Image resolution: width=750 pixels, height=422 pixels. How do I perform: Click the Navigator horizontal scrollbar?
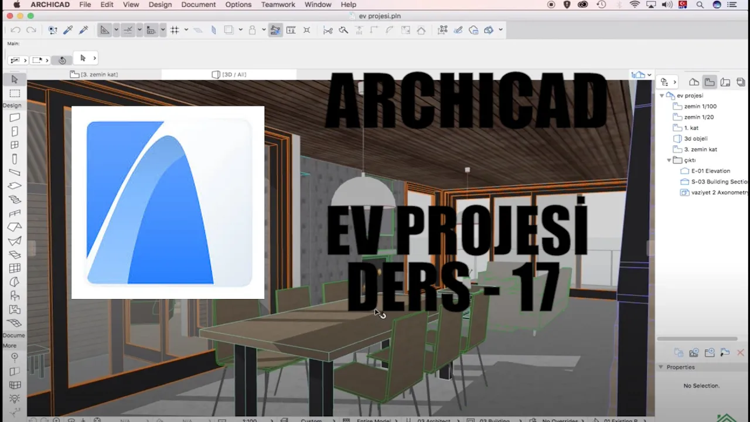(697, 339)
